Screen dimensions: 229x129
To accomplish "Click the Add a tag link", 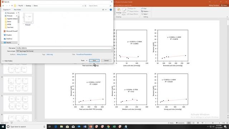I will [50, 54].
